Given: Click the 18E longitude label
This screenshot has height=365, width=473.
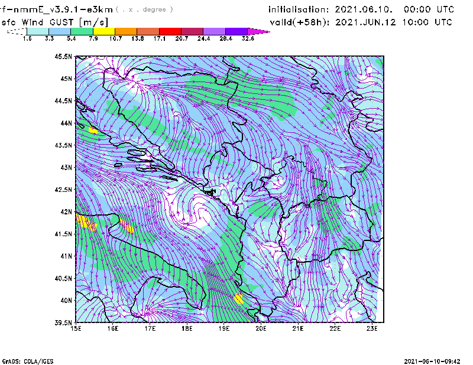Looking at the screenshot, I should pos(187,328).
